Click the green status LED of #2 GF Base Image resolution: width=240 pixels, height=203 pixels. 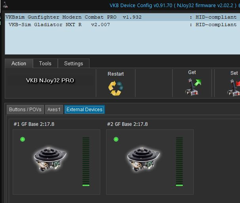coord(116,139)
